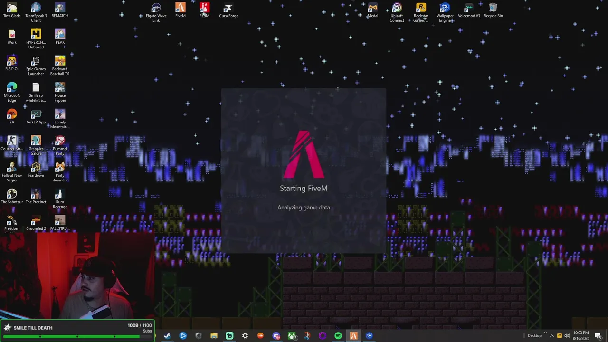Click the 'Analyzing game data' status text
608x342 pixels.
(x=304, y=208)
